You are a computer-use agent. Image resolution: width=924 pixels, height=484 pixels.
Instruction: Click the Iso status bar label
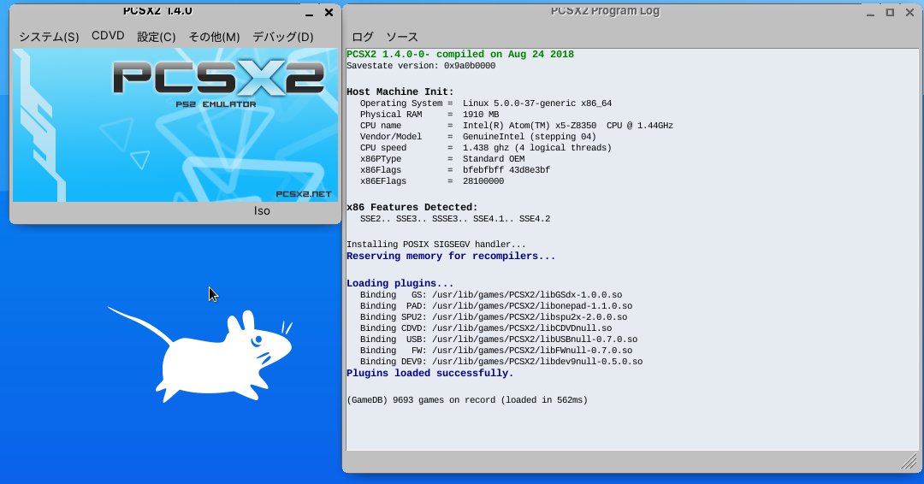click(263, 211)
